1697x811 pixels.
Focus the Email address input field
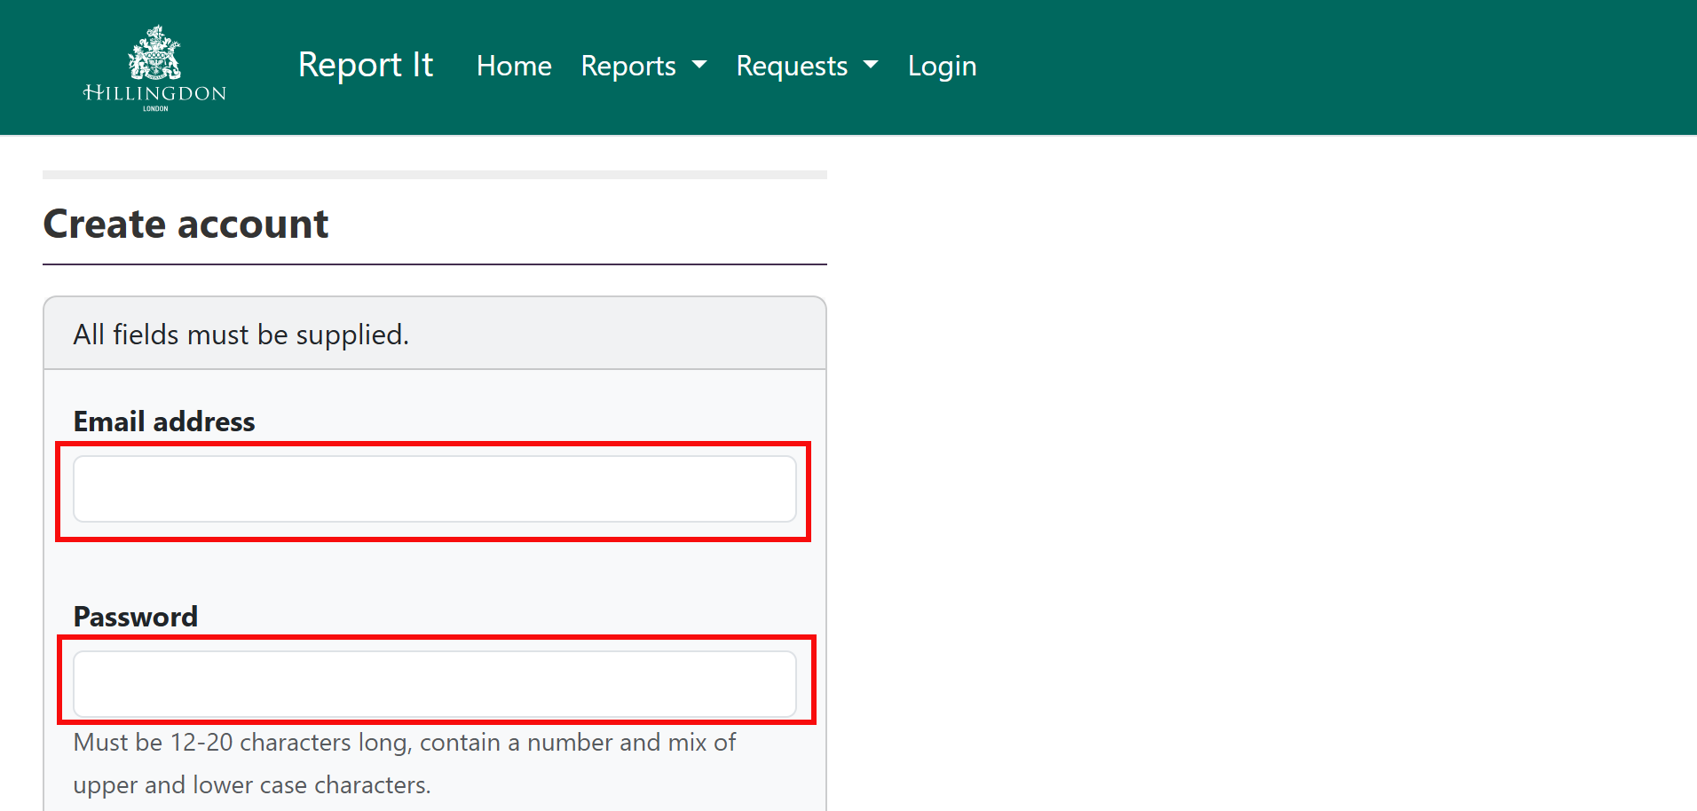[435, 489]
